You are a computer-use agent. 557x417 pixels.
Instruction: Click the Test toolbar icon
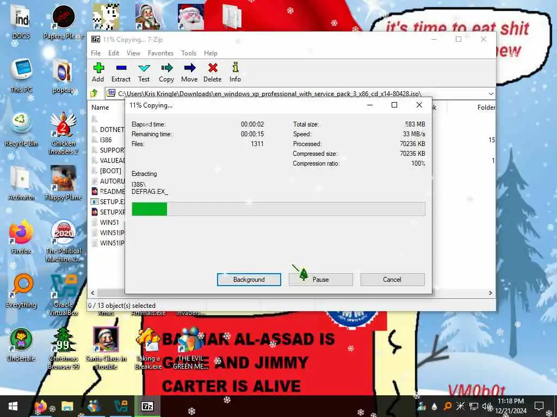144,72
